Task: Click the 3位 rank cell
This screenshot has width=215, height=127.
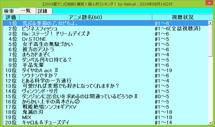Action: (x=13, y=34)
